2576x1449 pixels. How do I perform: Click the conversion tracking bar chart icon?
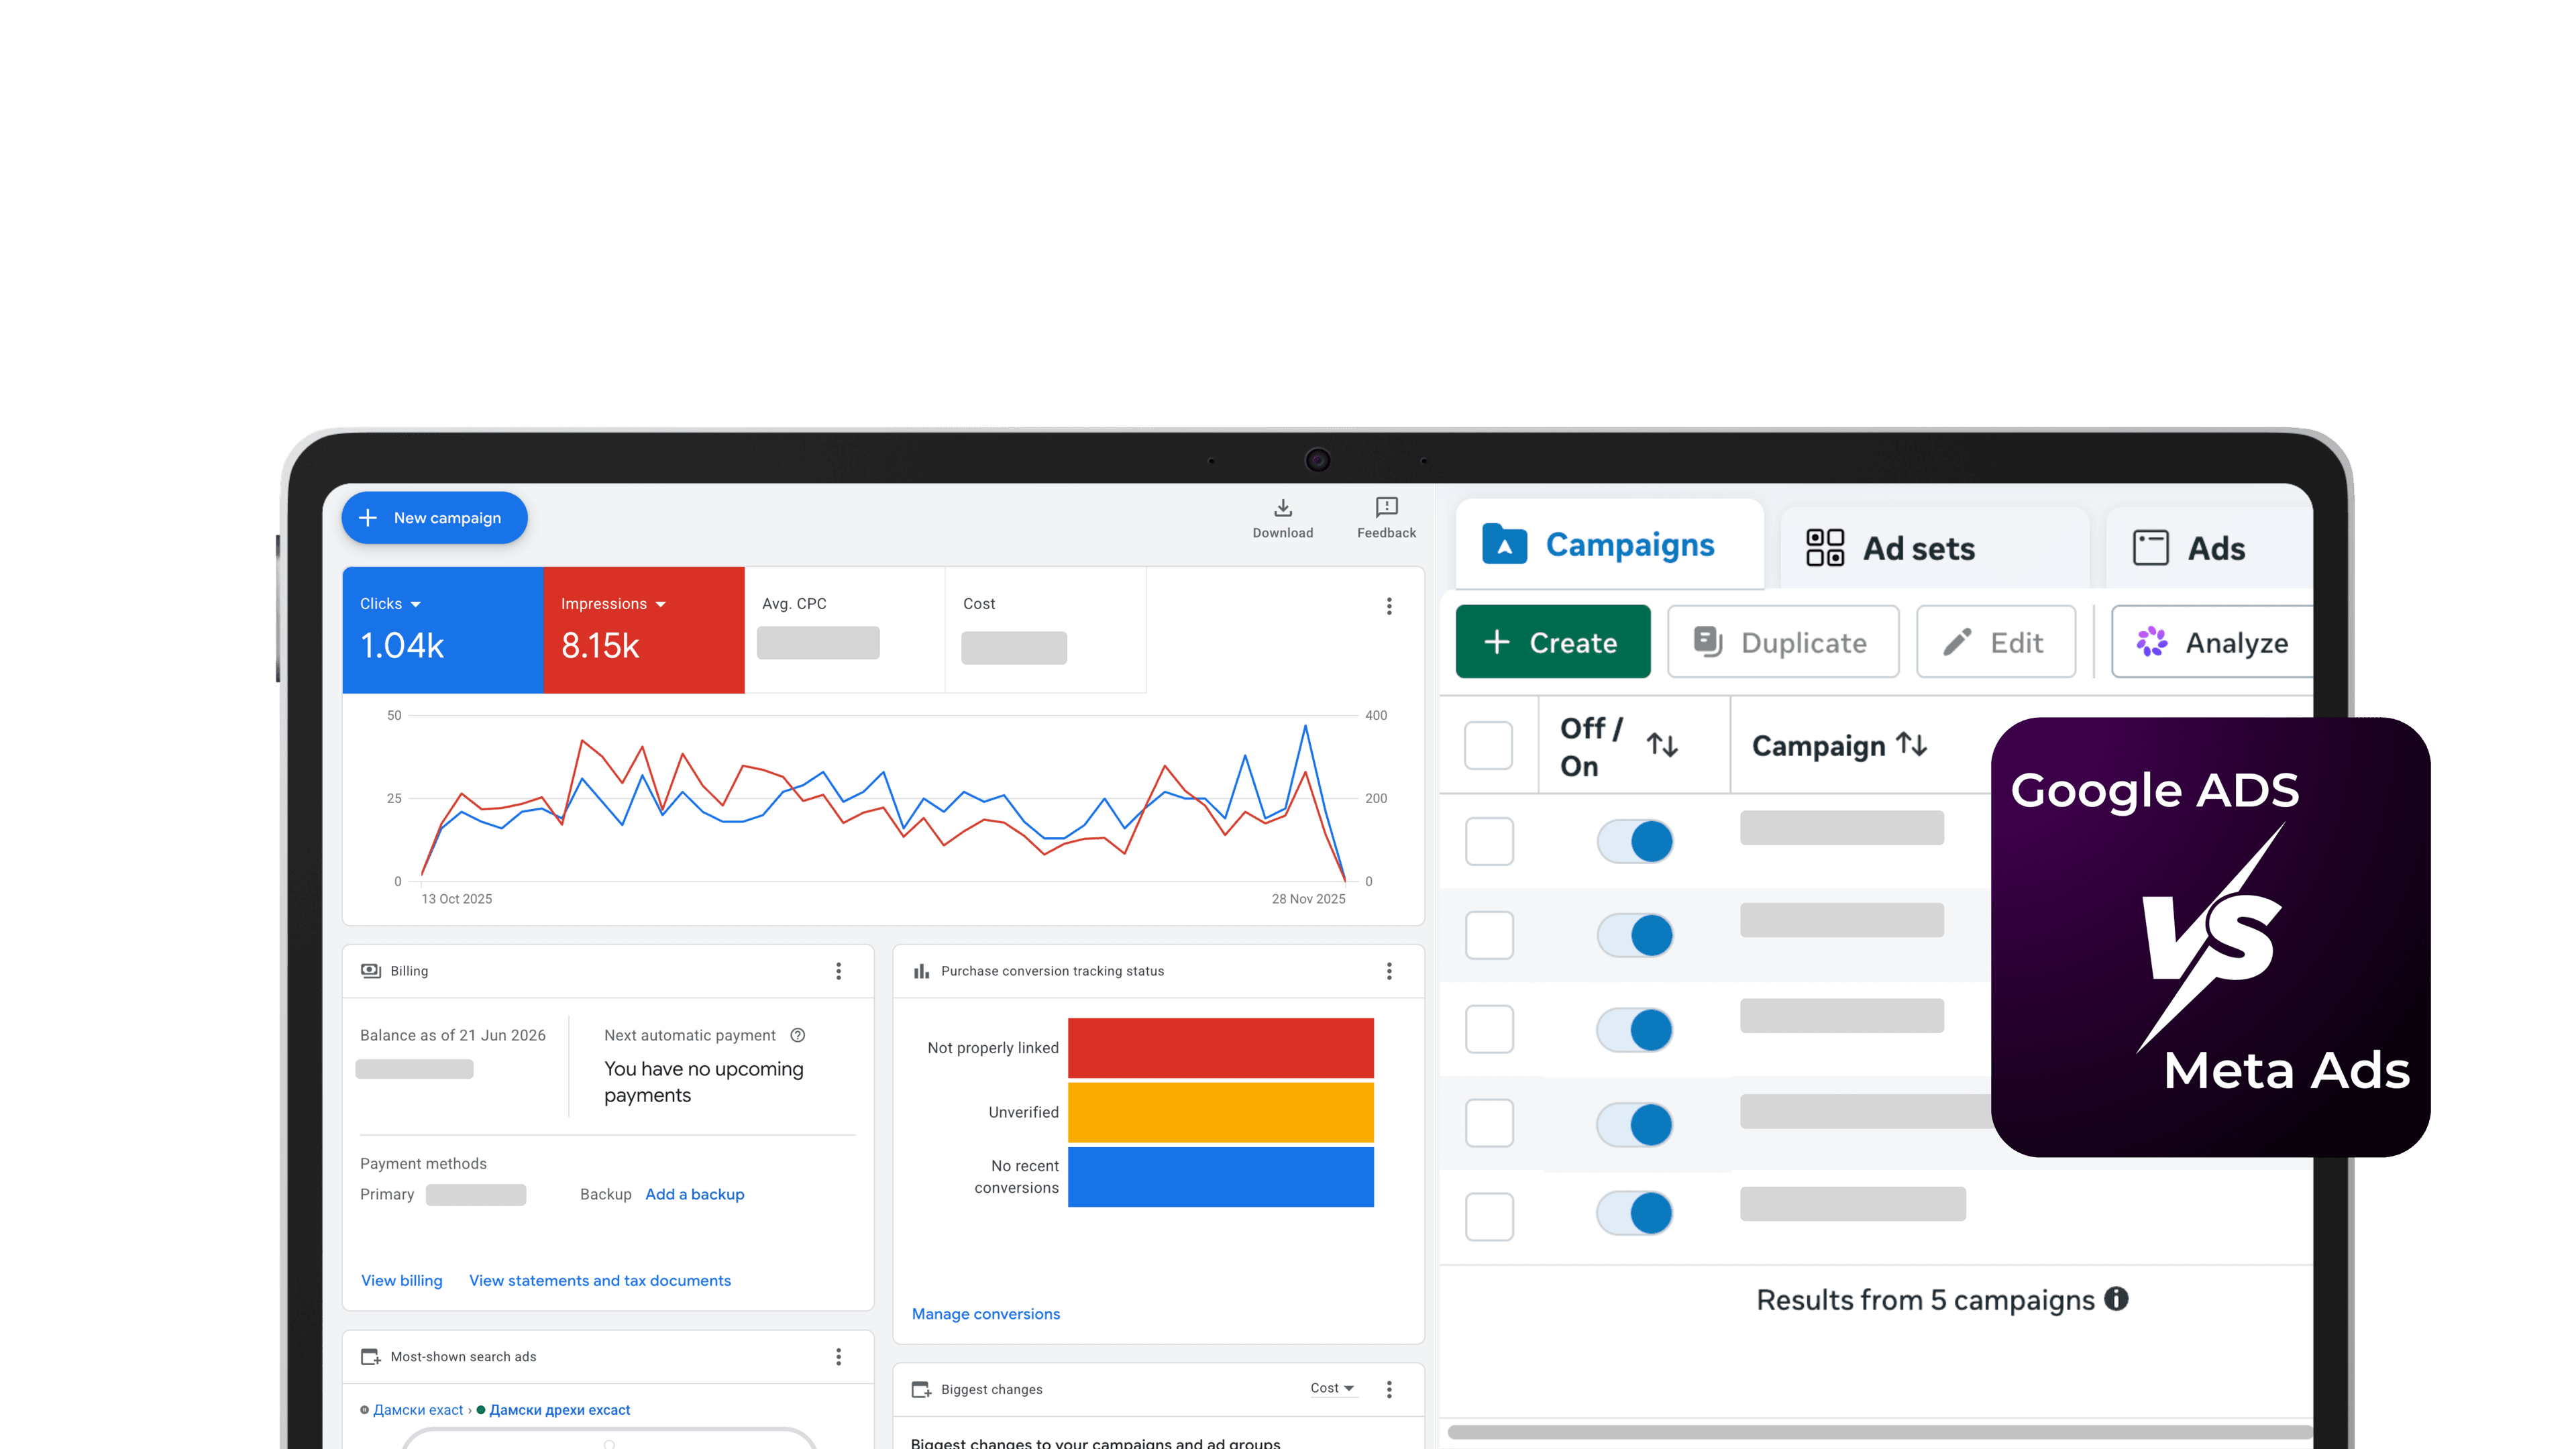point(921,971)
